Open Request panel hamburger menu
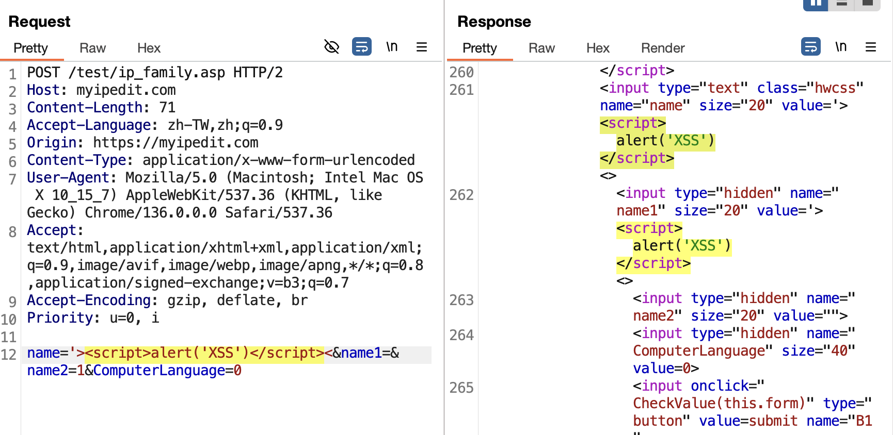Screen dimensions: 893x435 [x=422, y=47]
